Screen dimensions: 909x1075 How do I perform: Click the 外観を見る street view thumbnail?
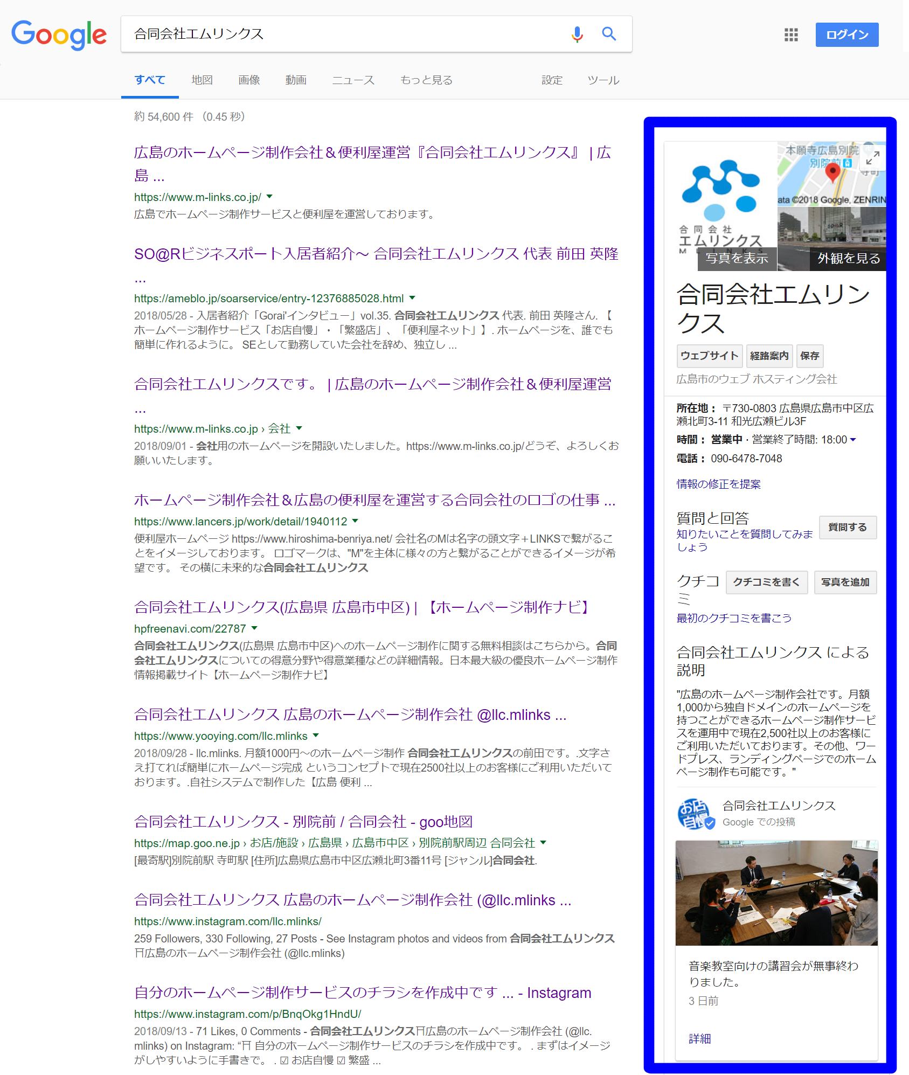pyautogui.click(x=832, y=239)
